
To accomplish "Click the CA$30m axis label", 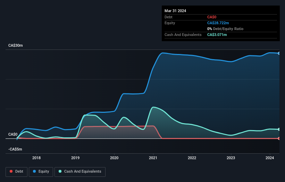I will 16,45.
